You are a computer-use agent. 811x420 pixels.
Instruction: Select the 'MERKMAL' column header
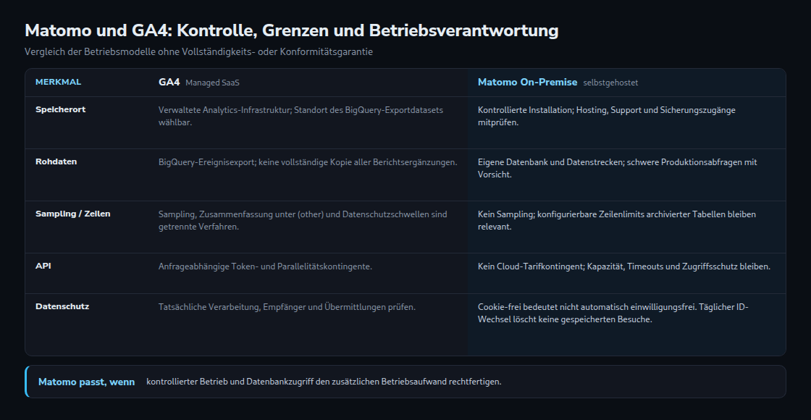pyautogui.click(x=58, y=83)
